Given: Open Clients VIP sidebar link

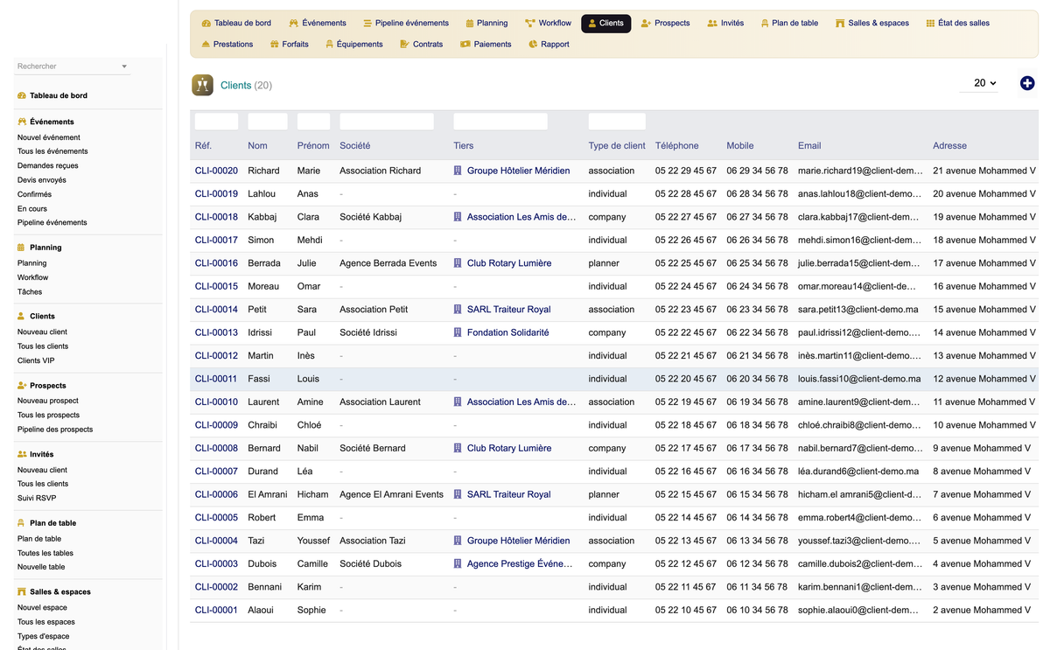Looking at the screenshot, I should tap(36, 360).
